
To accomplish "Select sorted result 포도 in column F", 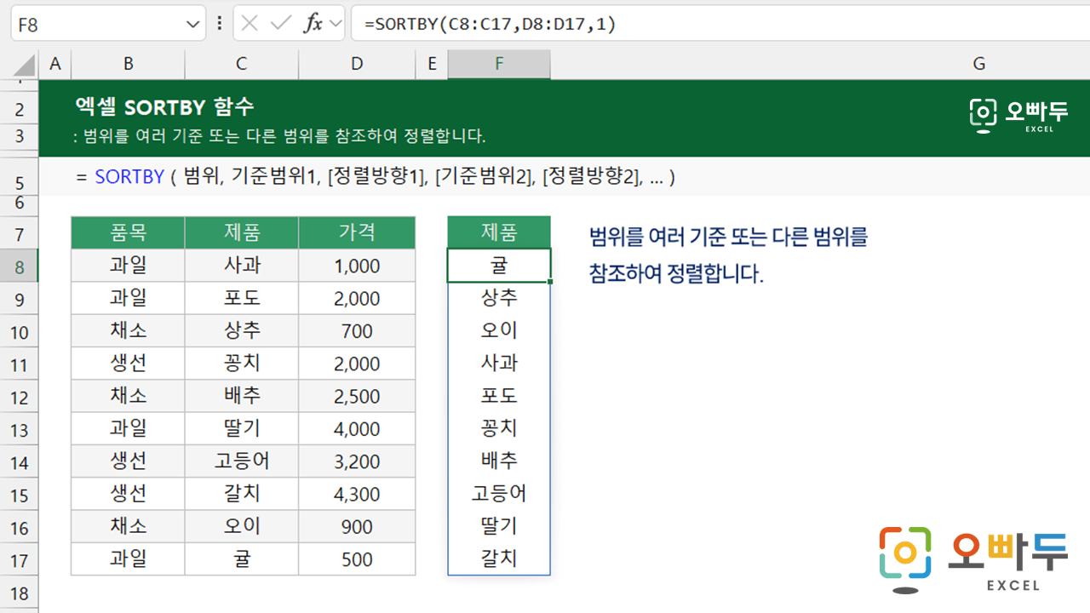I will [499, 396].
